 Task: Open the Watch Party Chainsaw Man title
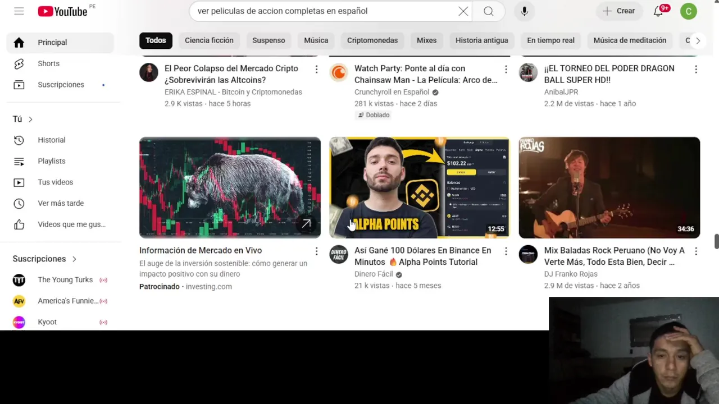click(x=426, y=74)
